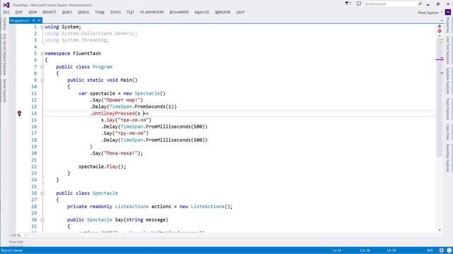The image size is (453, 254).
Task: Collapse the Main() method block
Action: (x=42, y=80)
